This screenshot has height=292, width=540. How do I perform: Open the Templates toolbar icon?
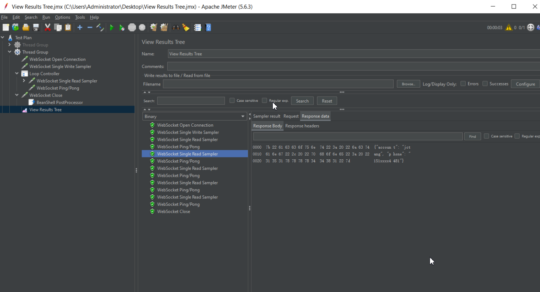[x=15, y=27]
